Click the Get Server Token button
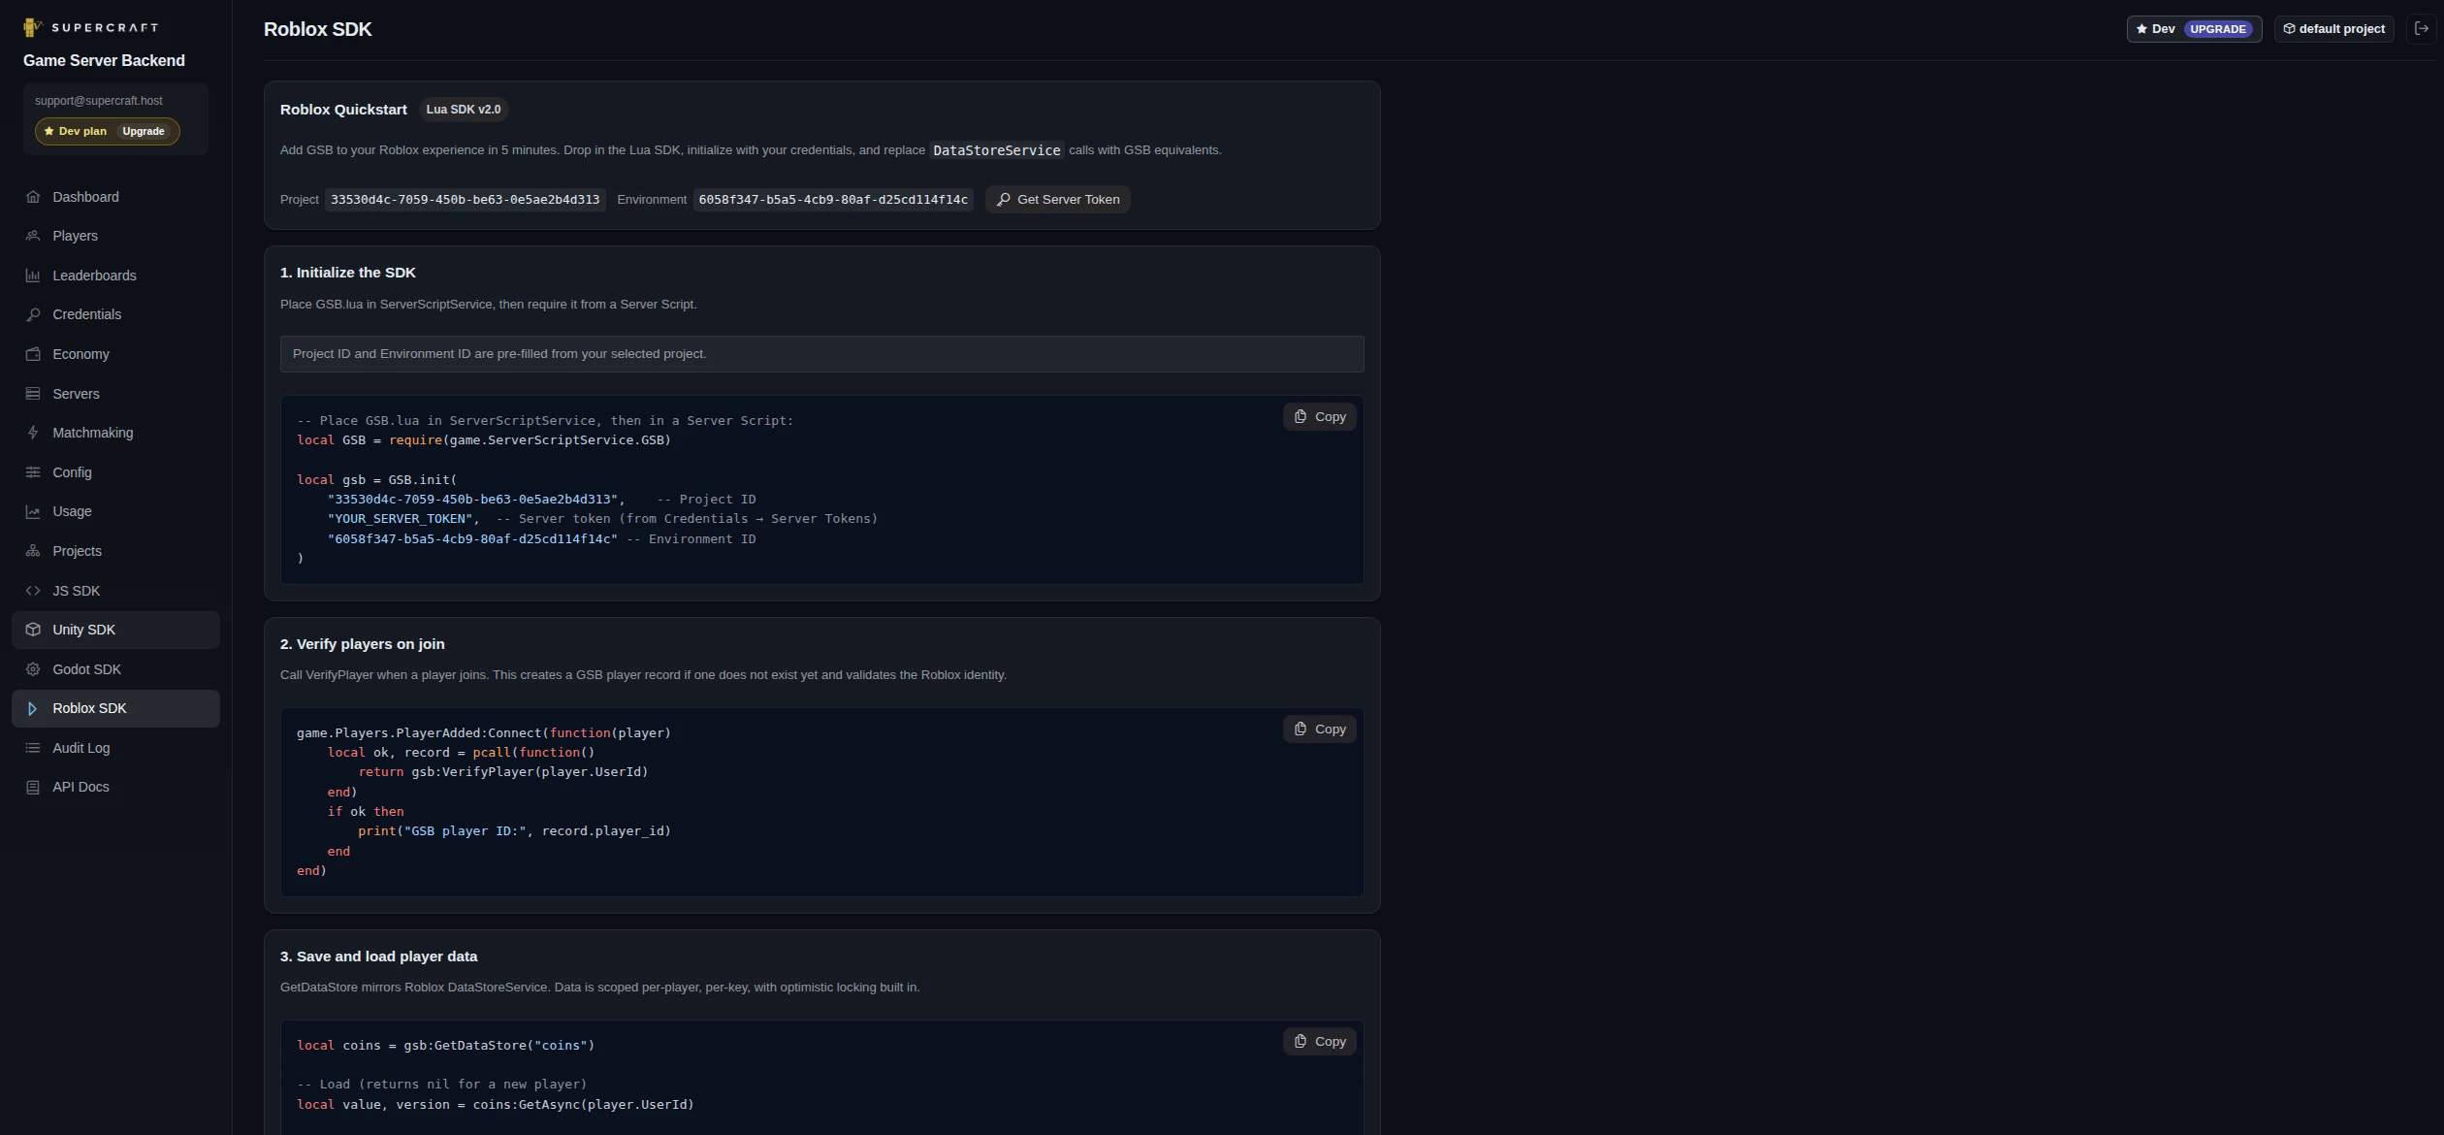This screenshot has width=2444, height=1135. click(x=1057, y=200)
